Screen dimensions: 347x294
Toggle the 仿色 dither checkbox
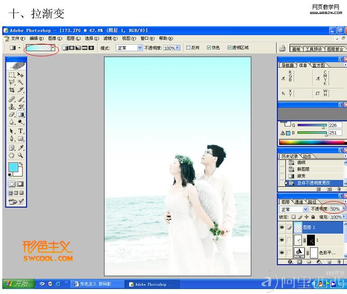[209, 48]
